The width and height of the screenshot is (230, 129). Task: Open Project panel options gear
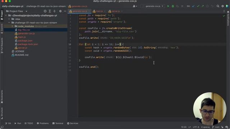pos(60,11)
